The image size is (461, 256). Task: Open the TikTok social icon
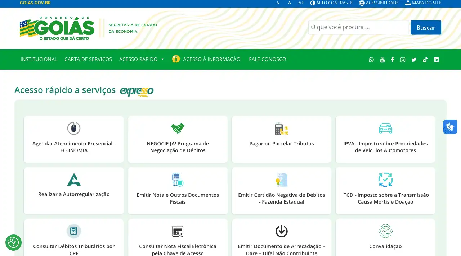425,60
